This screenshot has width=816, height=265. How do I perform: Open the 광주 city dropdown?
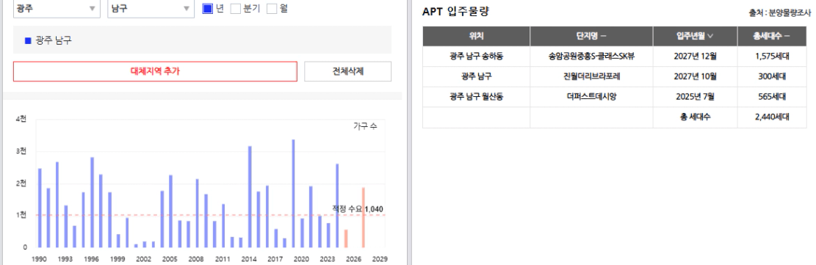57,8
